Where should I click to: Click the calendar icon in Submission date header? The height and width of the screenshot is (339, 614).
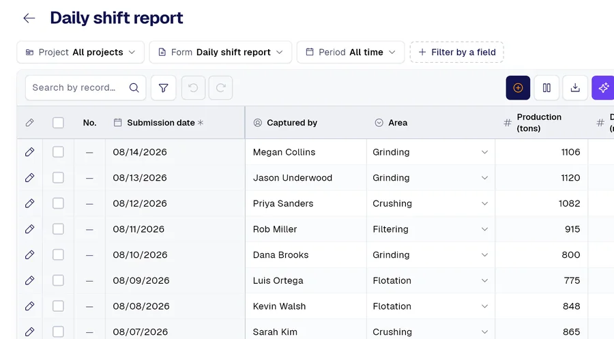pyautogui.click(x=117, y=123)
